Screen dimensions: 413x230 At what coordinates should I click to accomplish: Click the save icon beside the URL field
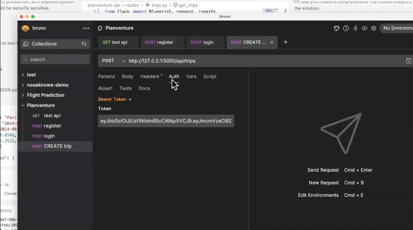click(409, 61)
